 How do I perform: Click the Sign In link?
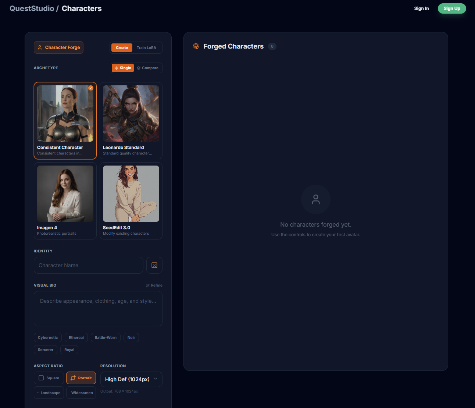point(421,8)
